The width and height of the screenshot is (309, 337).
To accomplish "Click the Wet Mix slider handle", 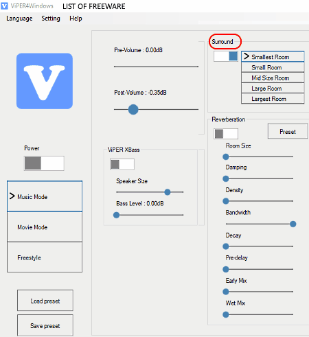I will coord(226,314).
